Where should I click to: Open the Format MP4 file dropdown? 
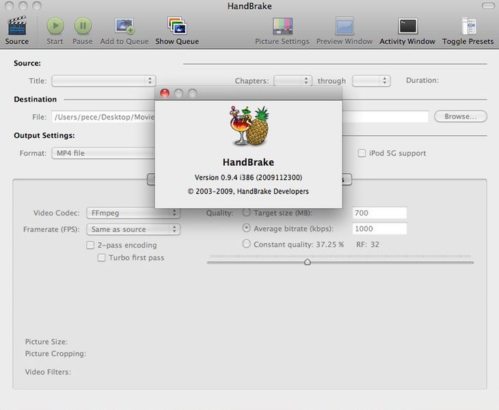pyautogui.click(x=103, y=153)
